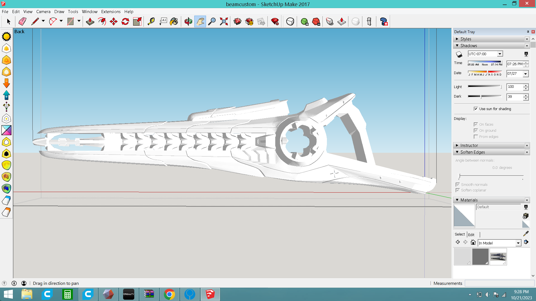Image resolution: width=536 pixels, height=301 pixels.
Task: Select the Rotate tool
Action: 125,21
